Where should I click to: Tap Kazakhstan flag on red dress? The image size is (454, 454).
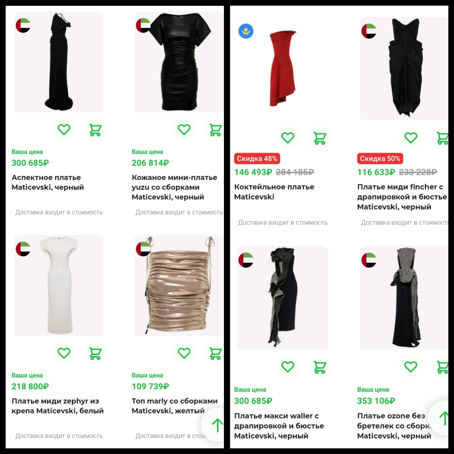(x=246, y=31)
